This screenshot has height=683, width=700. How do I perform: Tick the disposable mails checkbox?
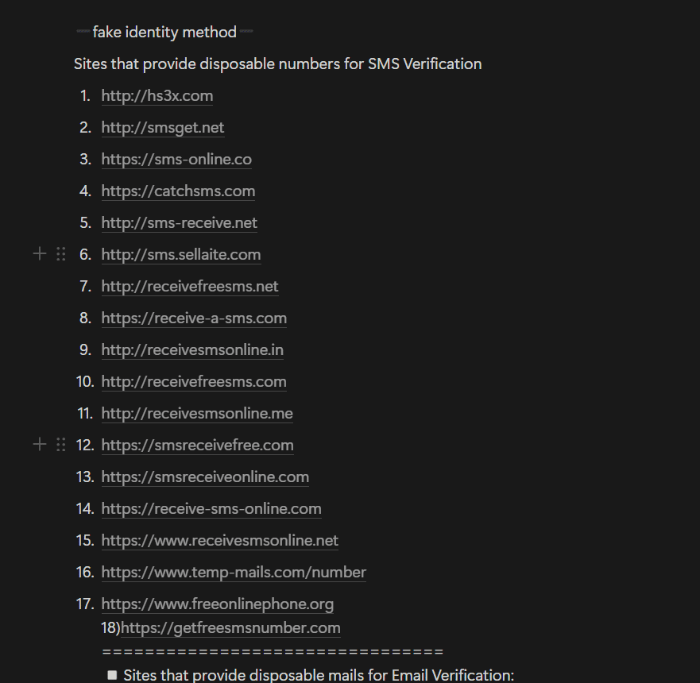pyautogui.click(x=112, y=675)
